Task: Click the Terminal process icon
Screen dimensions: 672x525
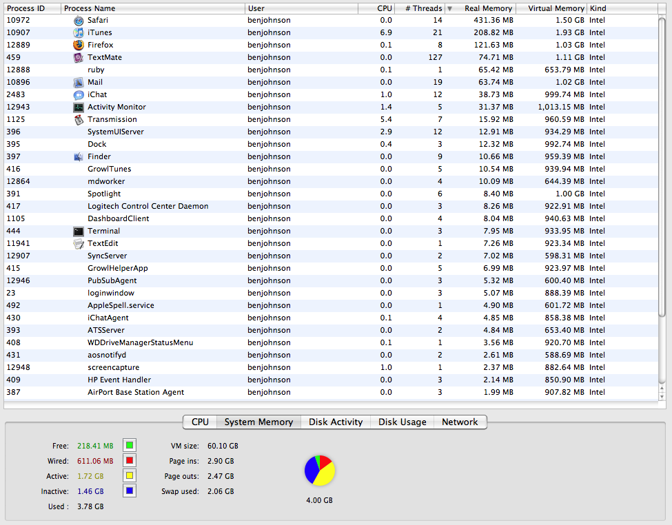Action: click(x=79, y=231)
